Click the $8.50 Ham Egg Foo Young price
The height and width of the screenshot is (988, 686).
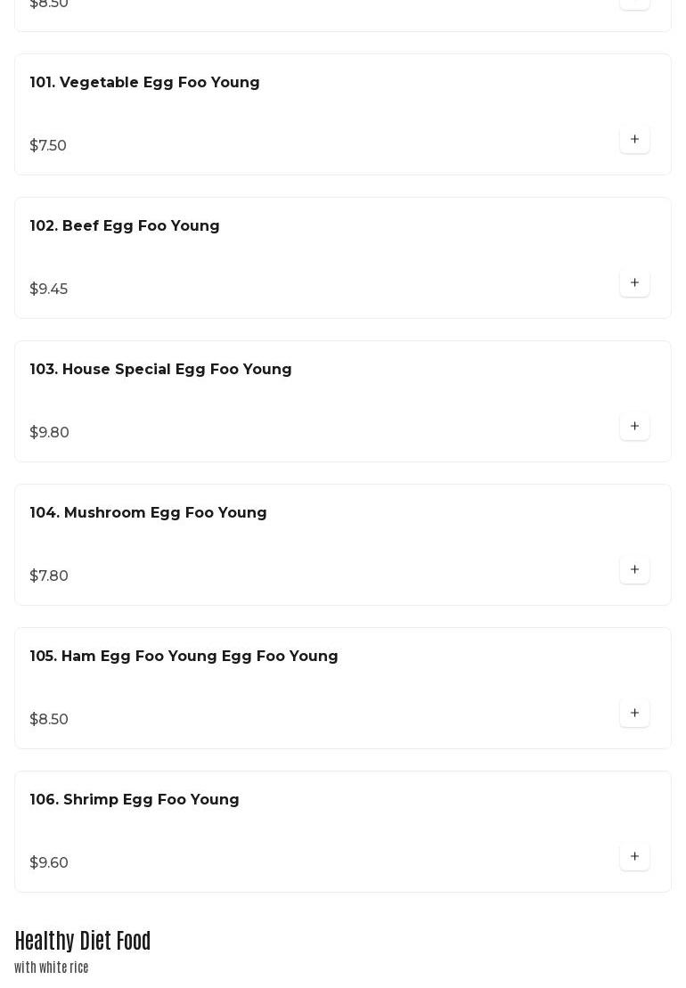pos(48,720)
